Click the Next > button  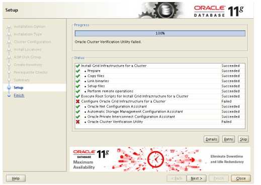196,178
